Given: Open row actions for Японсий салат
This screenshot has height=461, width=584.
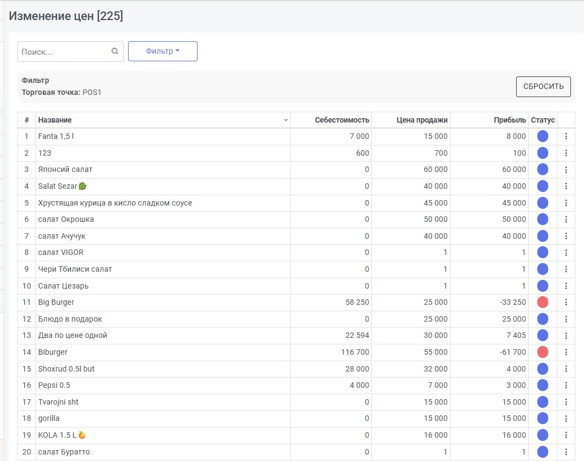Looking at the screenshot, I should pyautogui.click(x=566, y=169).
